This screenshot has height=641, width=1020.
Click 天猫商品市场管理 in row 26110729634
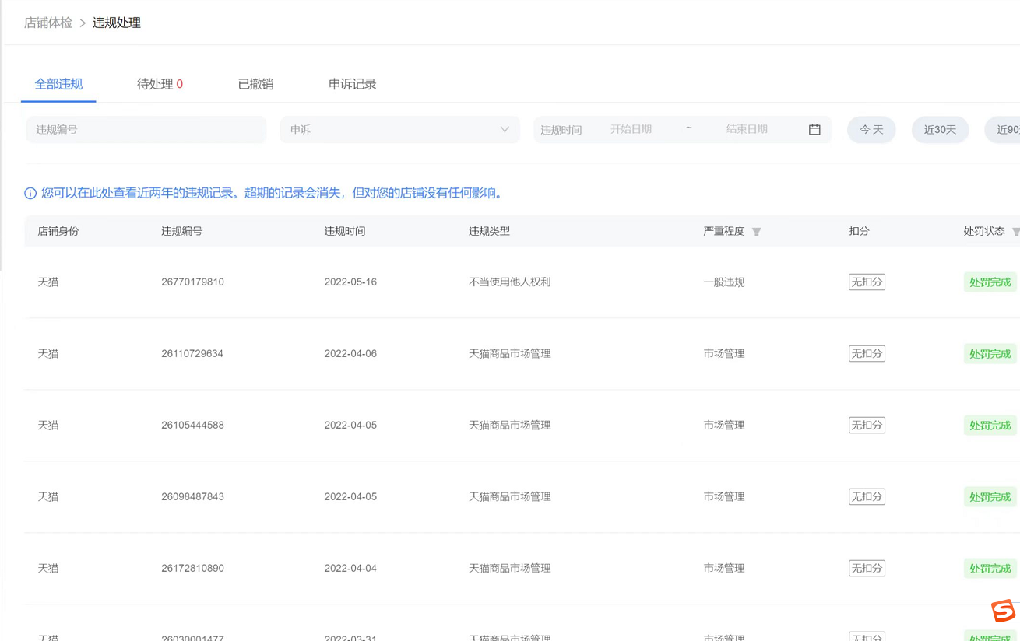(x=510, y=354)
